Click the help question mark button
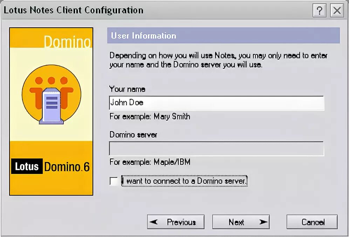 320,10
